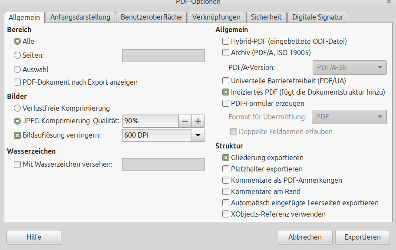Open the Format für Übermittlung dropdown

click(380, 117)
